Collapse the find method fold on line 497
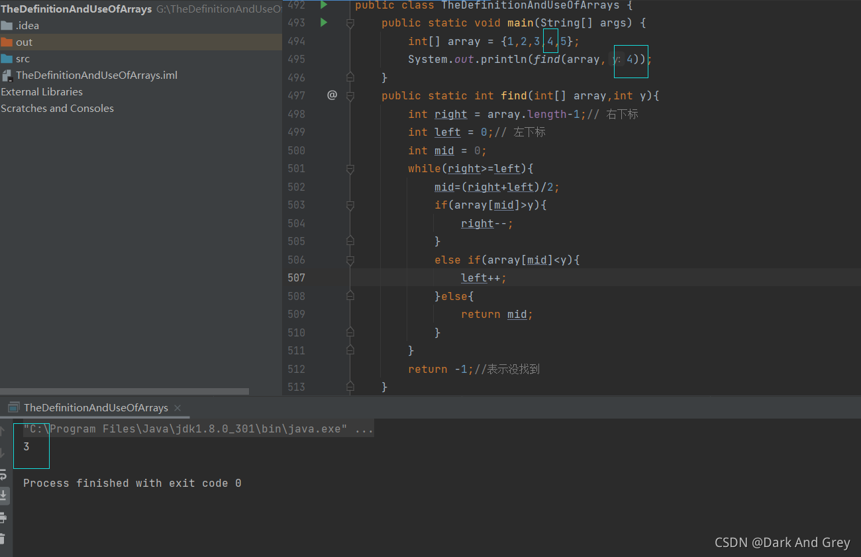Image resolution: width=861 pixels, height=557 pixels. pos(350,96)
